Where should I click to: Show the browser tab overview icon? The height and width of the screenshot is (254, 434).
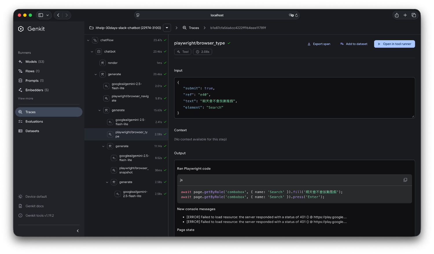414,15
